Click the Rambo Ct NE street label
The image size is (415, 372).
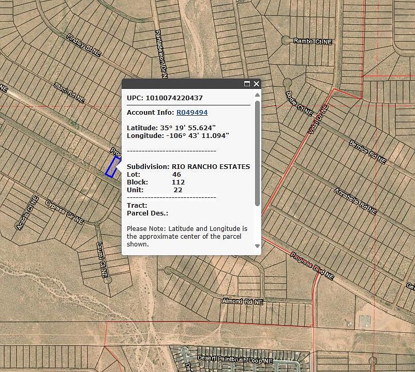click(x=313, y=41)
